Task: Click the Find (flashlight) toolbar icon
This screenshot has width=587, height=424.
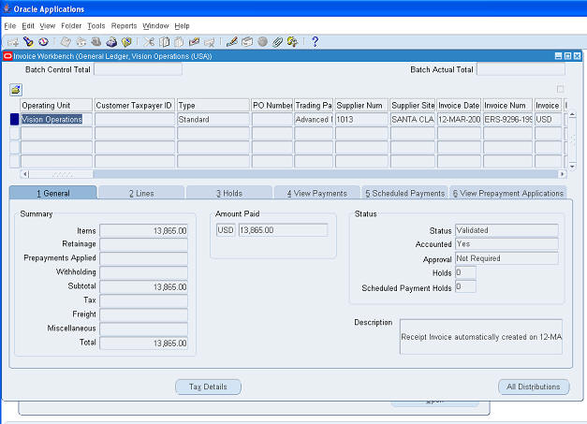Action: click(x=28, y=41)
